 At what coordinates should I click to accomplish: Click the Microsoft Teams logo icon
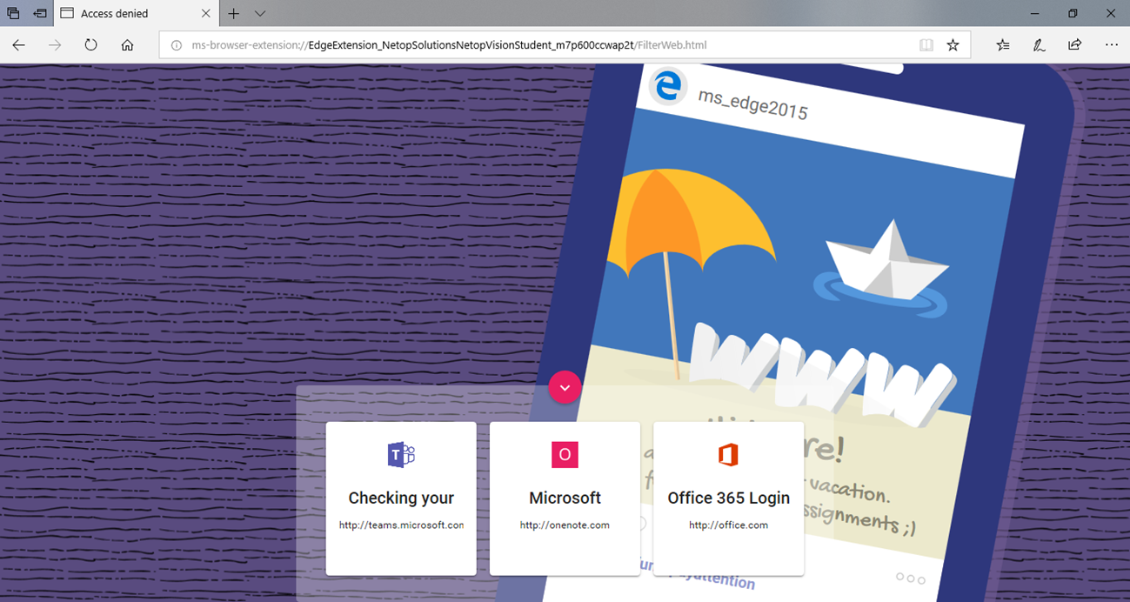tap(401, 455)
